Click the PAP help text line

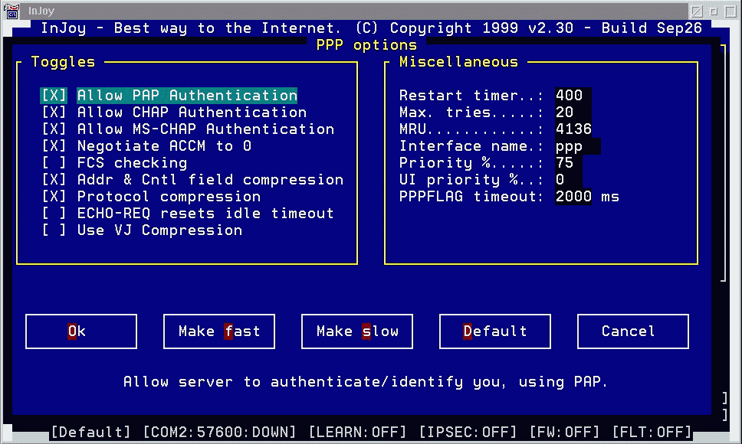[x=366, y=382]
